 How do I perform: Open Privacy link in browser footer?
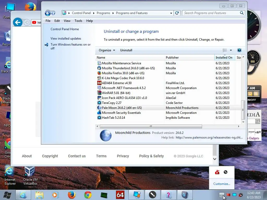point(123,156)
